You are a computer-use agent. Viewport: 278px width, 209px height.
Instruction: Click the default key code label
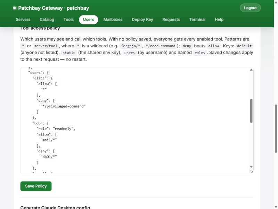coord(244,46)
